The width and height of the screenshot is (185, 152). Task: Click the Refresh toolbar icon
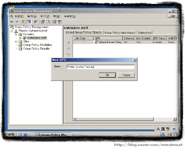coord(48,22)
